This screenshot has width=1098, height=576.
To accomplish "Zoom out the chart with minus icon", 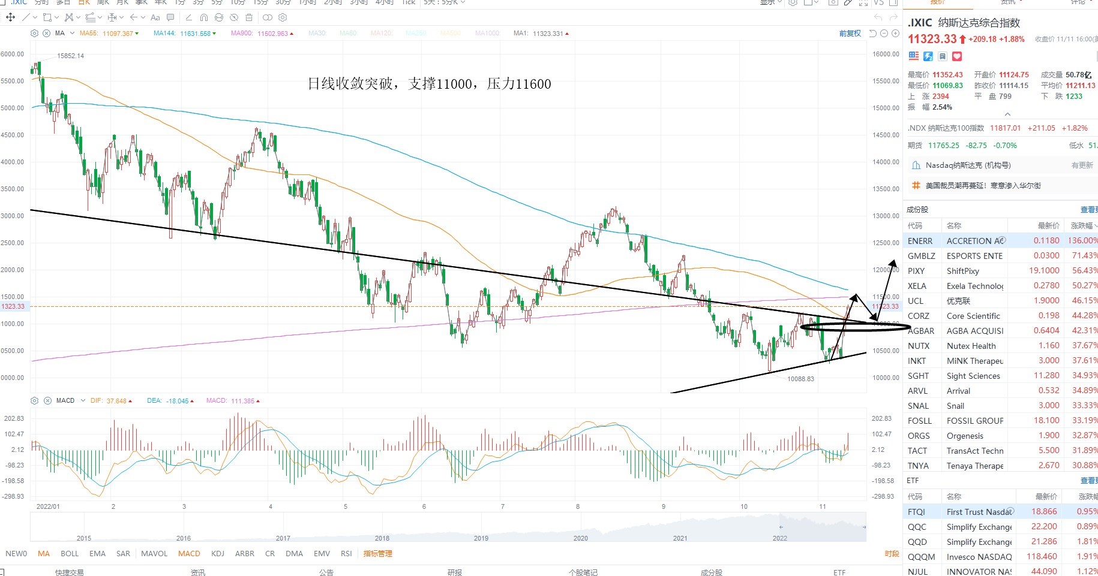I will pyautogui.click(x=884, y=34).
